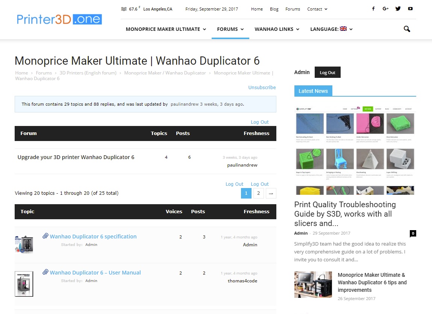Click '1 year, 4 months ago' for User Manual
Screen dimensions: 432x314
click(x=239, y=273)
